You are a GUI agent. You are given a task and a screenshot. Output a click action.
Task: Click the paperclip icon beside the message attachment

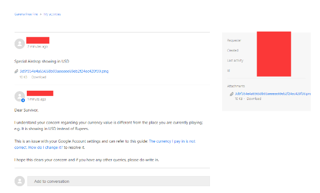coord(17,71)
